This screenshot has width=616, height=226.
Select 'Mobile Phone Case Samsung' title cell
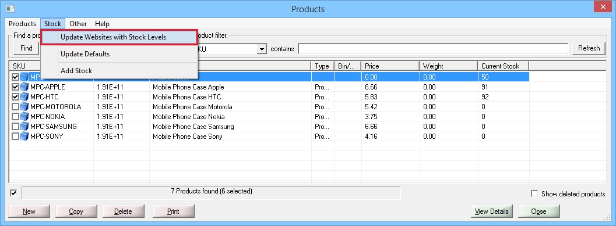click(x=193, y=127)
